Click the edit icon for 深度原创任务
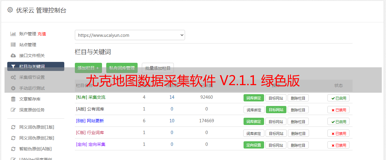Image resolution: width=386 pixels, height=160 pixels. click(13, 110)
